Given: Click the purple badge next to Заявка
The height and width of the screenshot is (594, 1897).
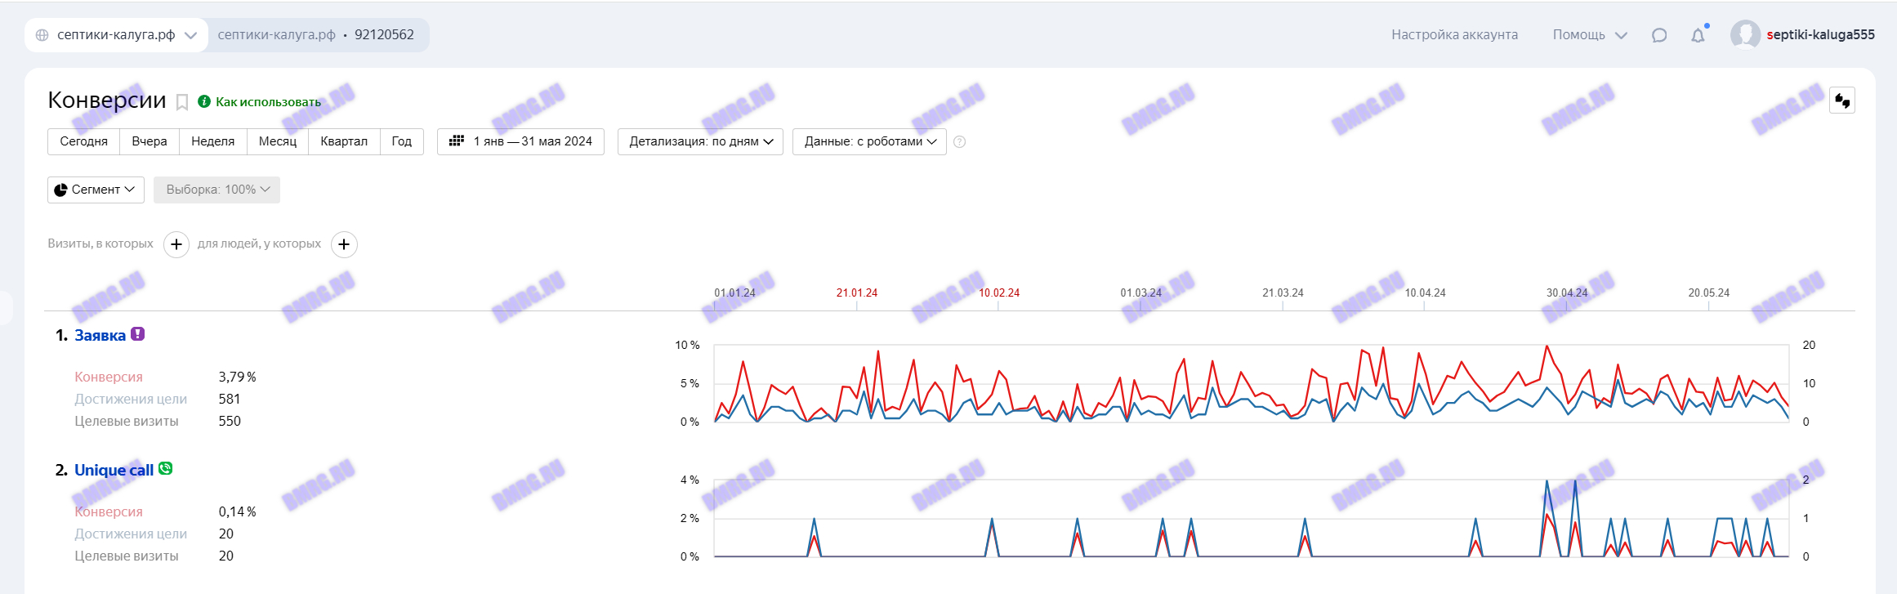Looking at the screenshot, I should click(x=138, y=334).
